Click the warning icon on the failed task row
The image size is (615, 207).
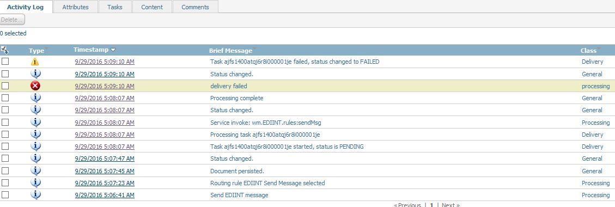pyautogui.click(x=35, y=62)
